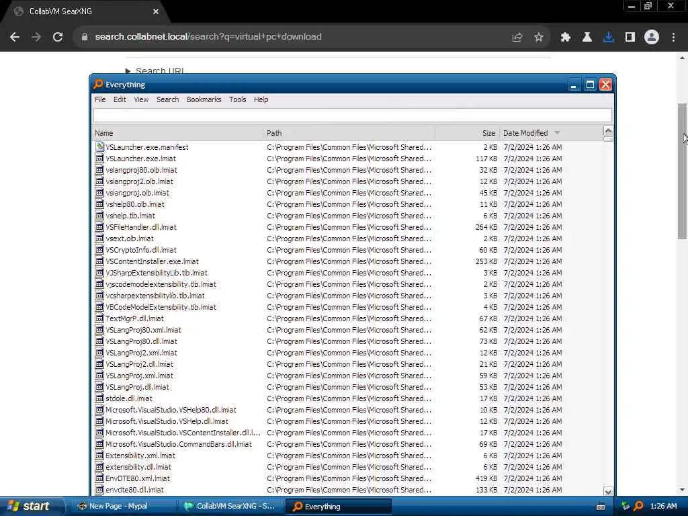This screenshot has height=516, width=688.
Task: Click the Everything taskbar button
Action: (338, 507)
